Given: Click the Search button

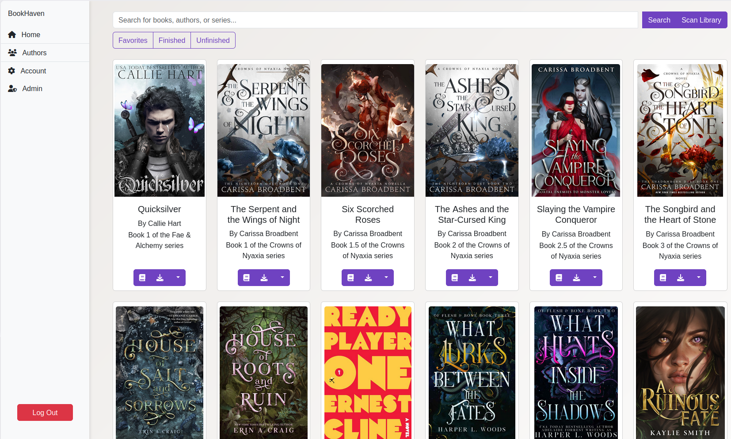Looking at the screenshot, I should pos(659,20).
